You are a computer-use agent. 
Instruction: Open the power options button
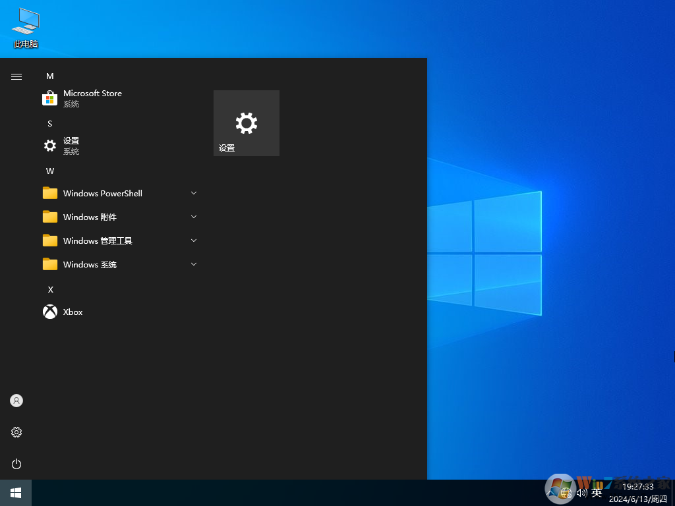pyautogui.click(x=16, y=464)
